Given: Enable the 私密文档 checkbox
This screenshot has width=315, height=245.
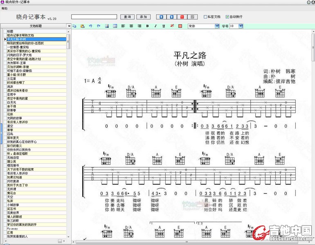Looking at the screenshot, I should [206, 17].
